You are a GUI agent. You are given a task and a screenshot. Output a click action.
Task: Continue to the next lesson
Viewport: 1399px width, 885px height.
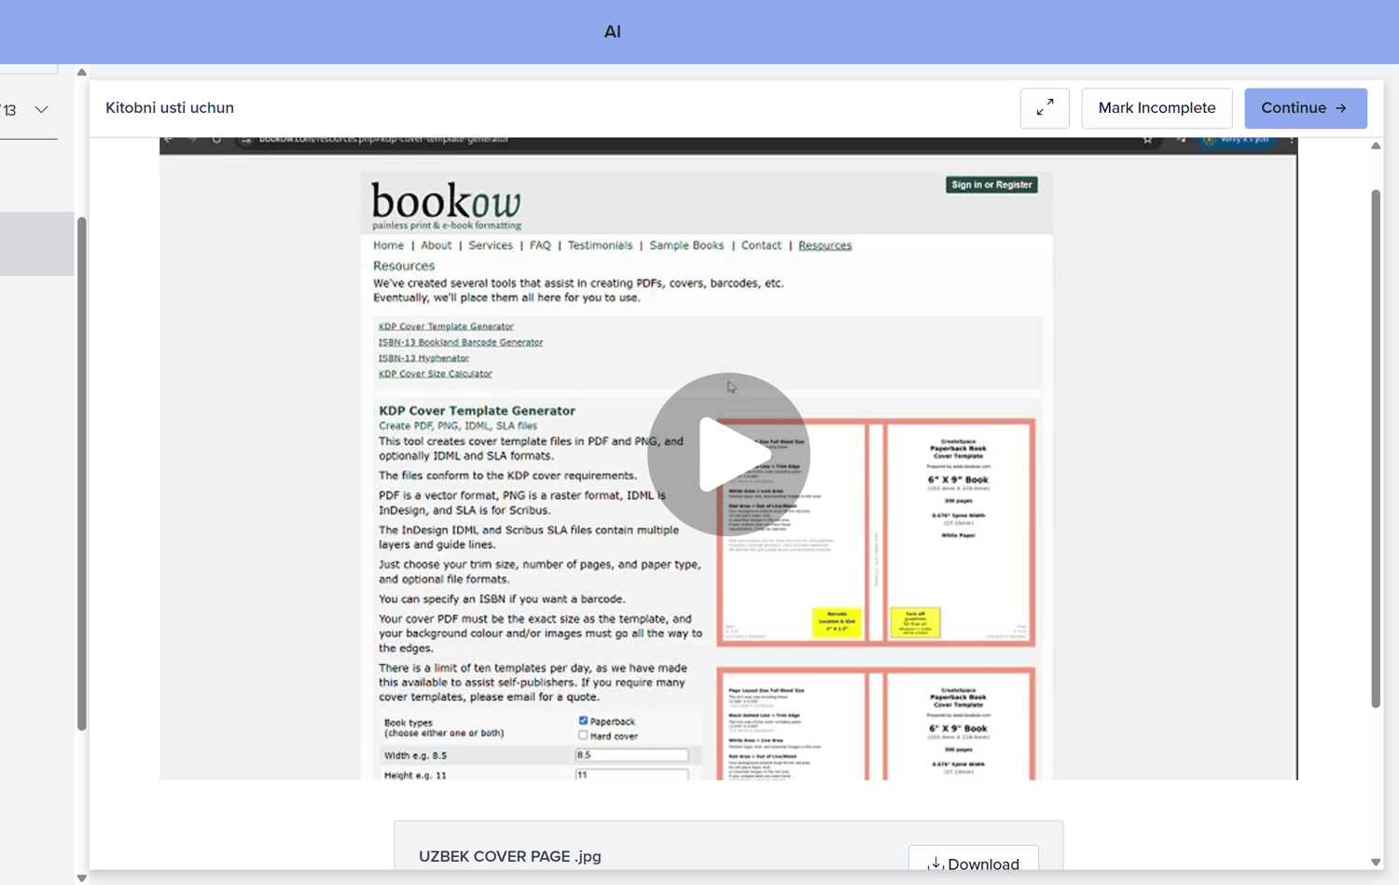[x=1305, y=108]
